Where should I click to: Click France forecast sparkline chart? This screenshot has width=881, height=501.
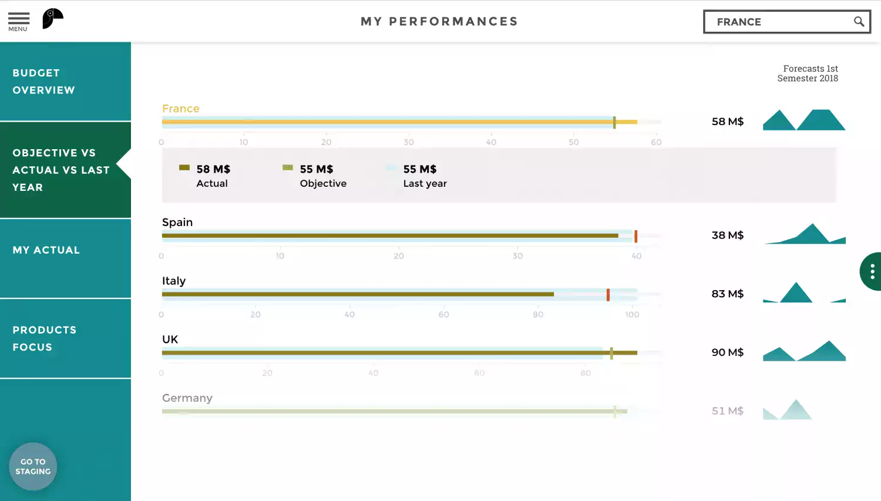click(803, 120)
